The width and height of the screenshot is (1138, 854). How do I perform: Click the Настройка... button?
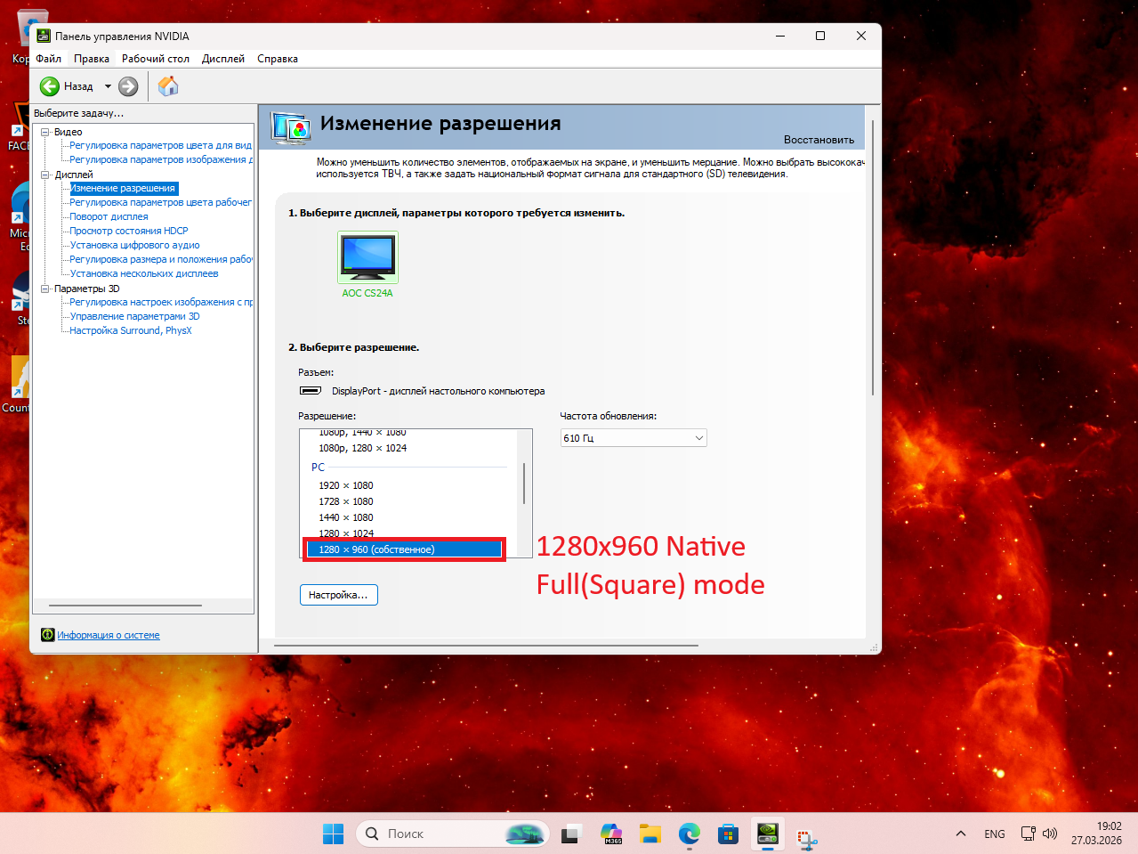[x=338, y=595]
